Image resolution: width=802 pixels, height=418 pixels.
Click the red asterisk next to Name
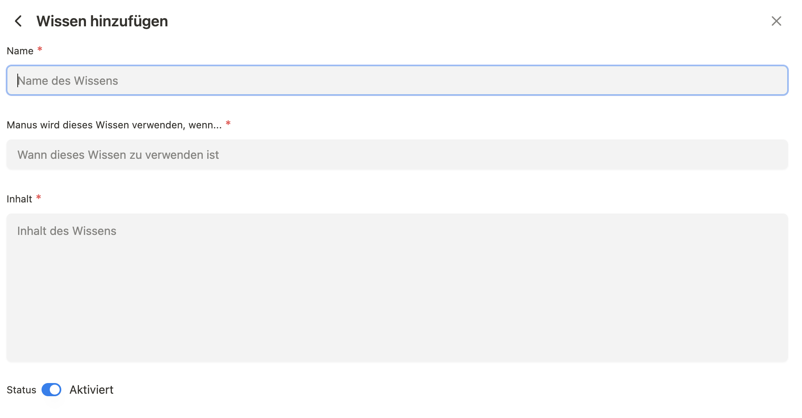click(x=40, y=49)
